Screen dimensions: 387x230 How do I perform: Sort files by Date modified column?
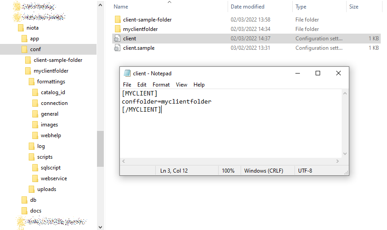(247, 7)
